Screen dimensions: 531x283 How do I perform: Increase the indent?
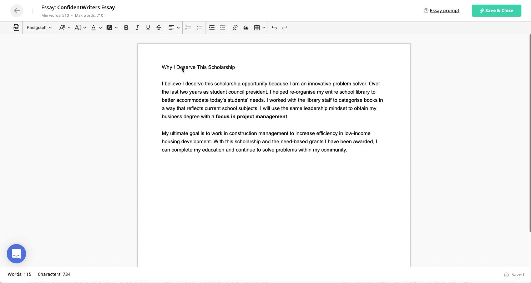tap(212, 28)
